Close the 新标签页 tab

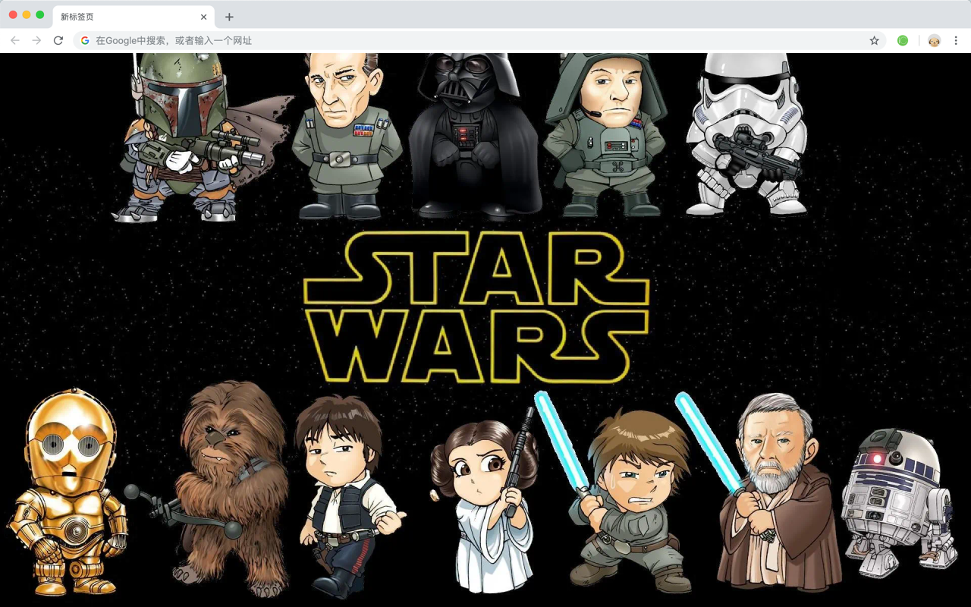coord(203,17)
